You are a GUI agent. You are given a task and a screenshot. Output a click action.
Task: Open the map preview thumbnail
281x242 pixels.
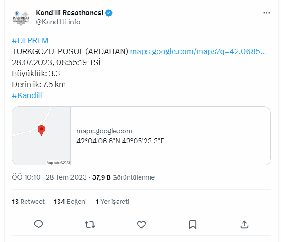pyautogui.click(x=41, y=136)
